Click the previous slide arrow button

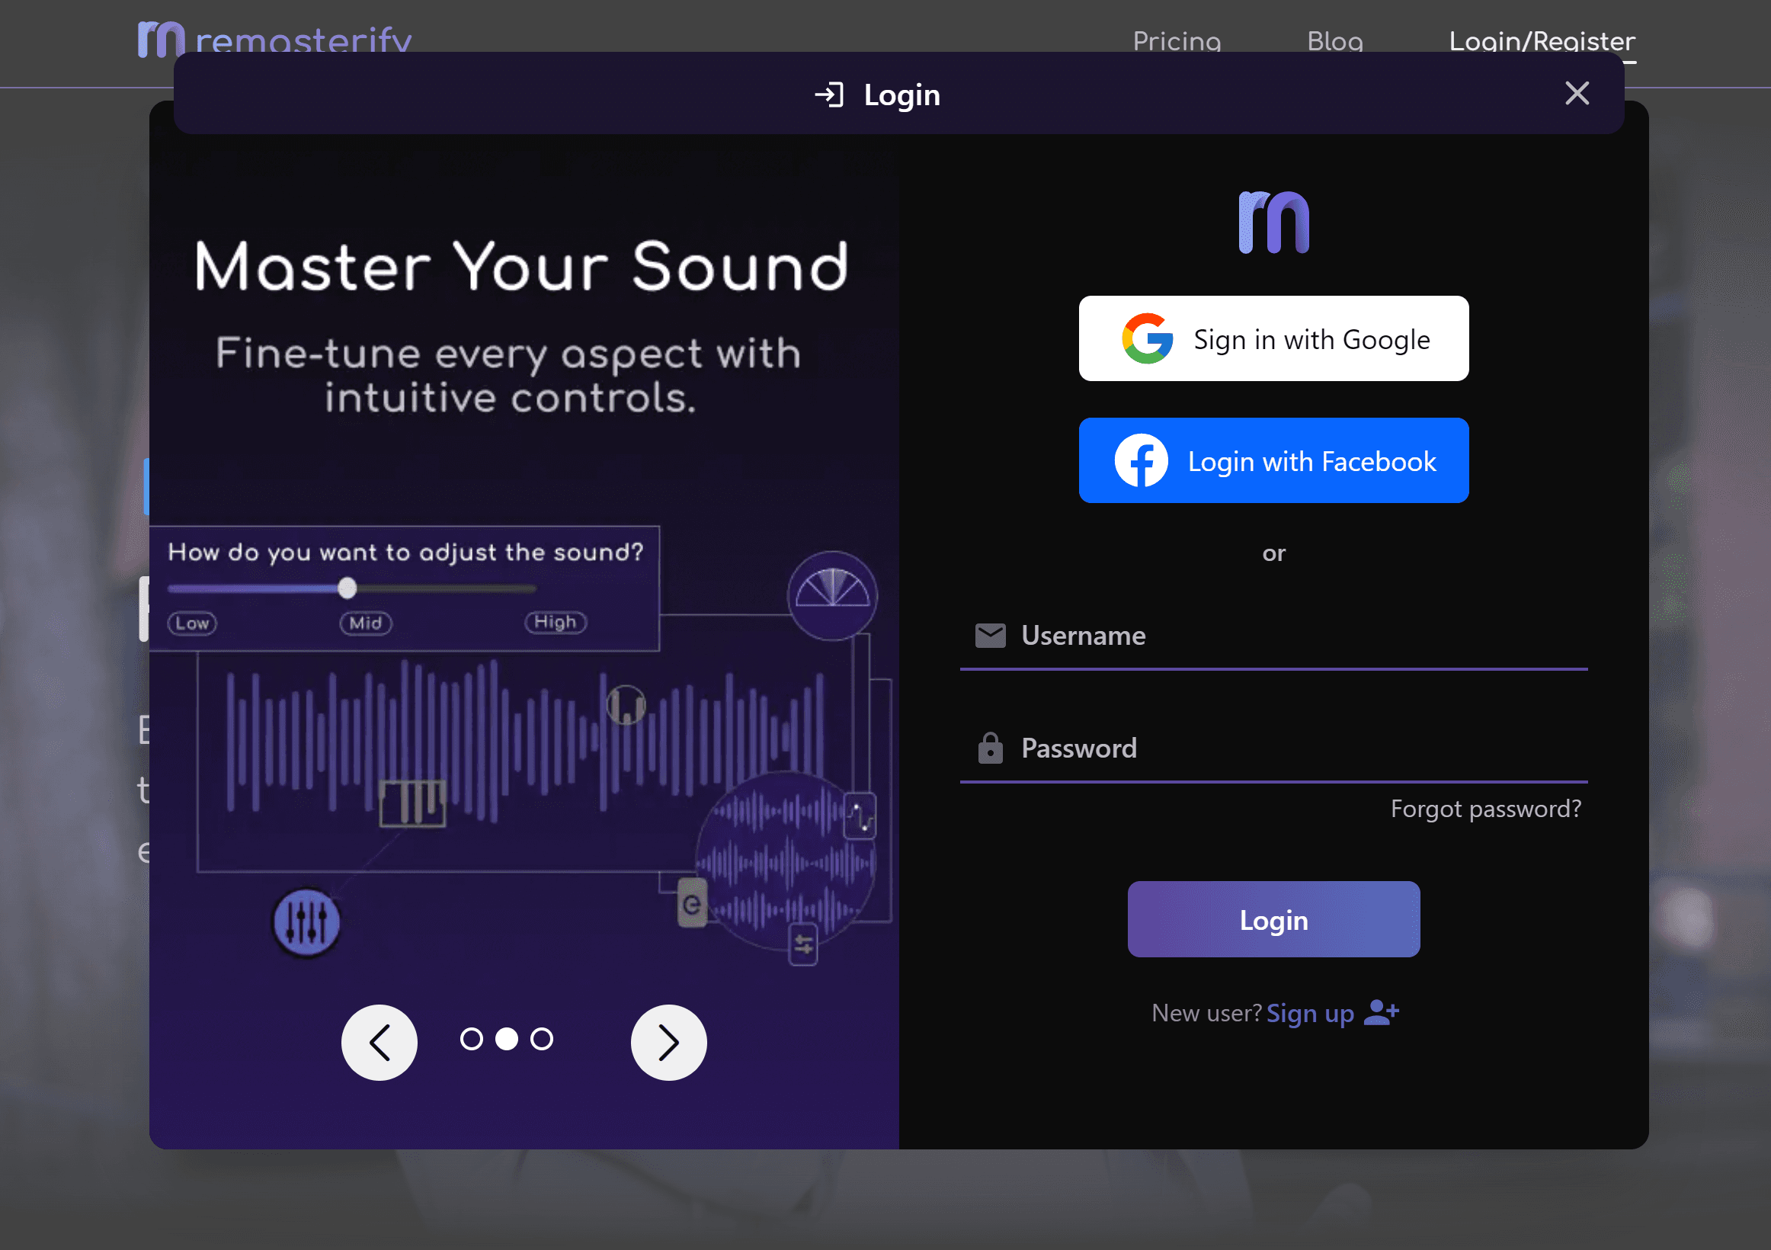(x=379, y=1043)
